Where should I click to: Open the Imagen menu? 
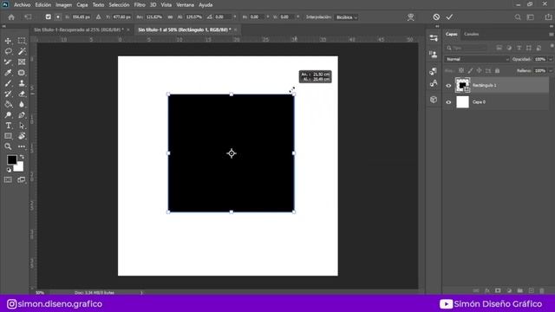click(63, 5)
